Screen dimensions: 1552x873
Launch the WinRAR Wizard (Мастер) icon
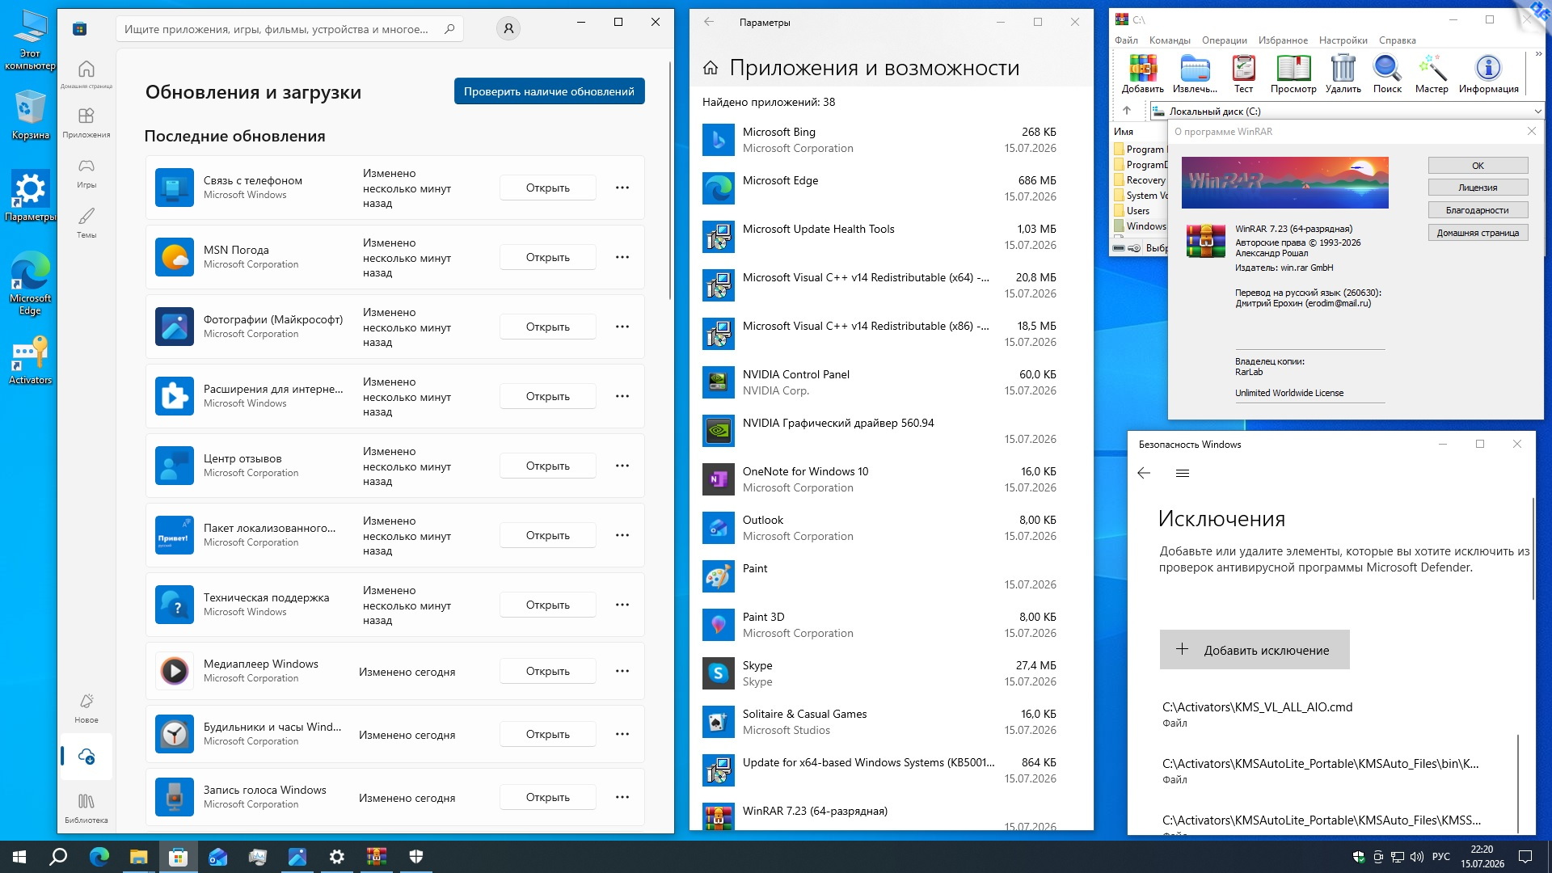coord(1432,74)
